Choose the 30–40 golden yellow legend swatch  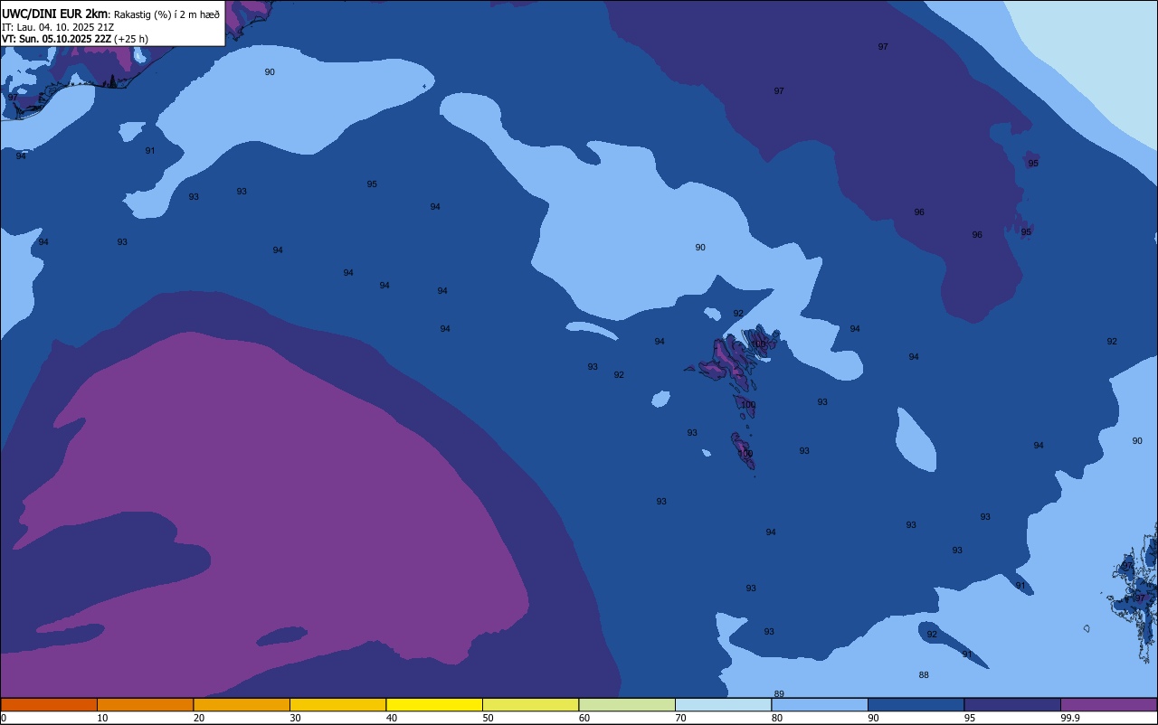tap(337, 704)
